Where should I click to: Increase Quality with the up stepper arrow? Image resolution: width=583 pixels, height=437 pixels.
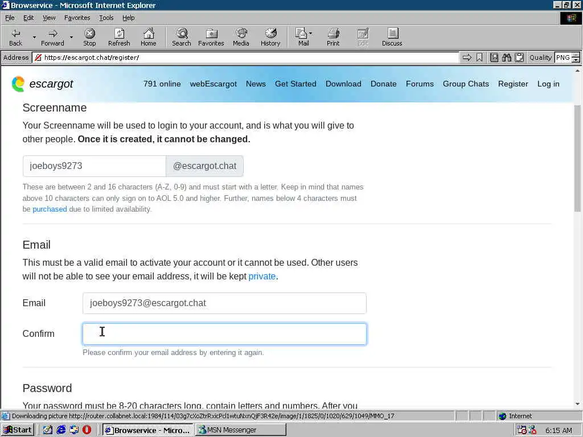[x=576, y=55]
